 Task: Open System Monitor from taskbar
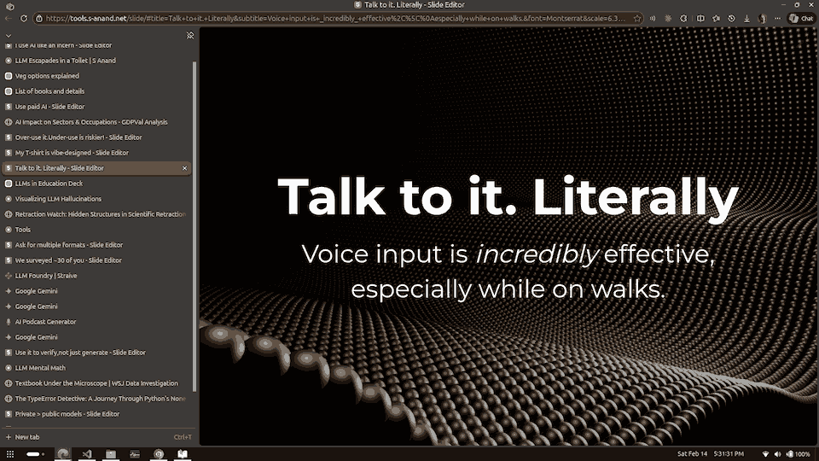click(x=135, y=454)
